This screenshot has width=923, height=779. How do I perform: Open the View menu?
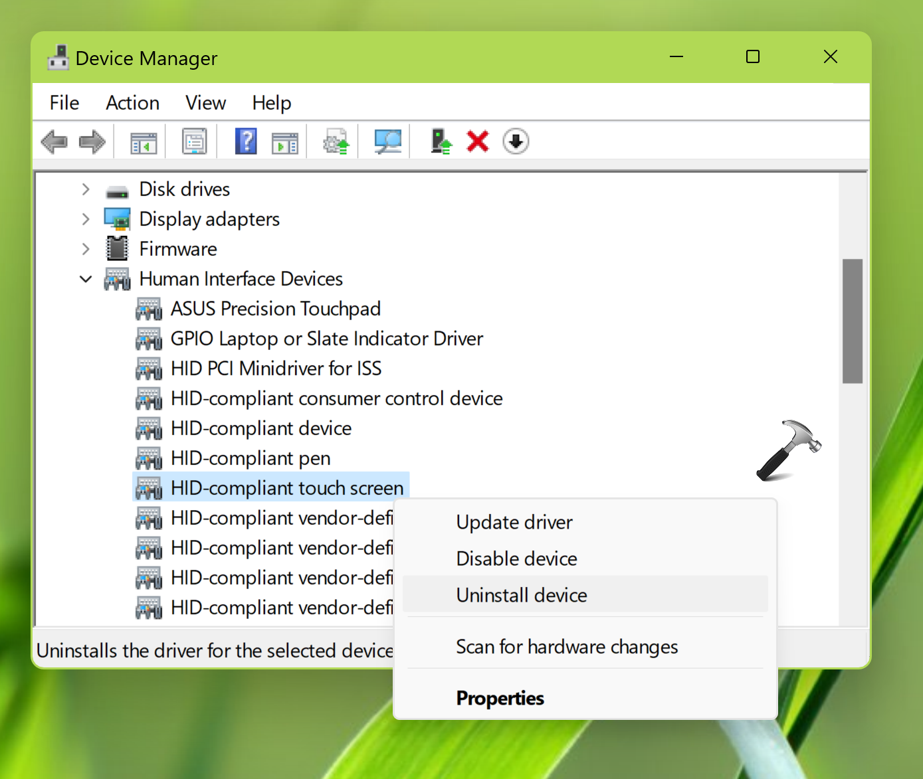point(205,103)
